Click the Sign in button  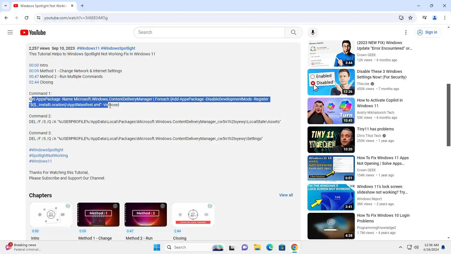tap(427, 32)
